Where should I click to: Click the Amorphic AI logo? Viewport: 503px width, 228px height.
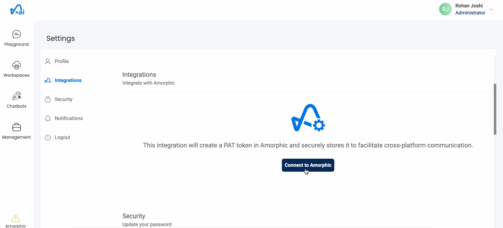(17, 10)
